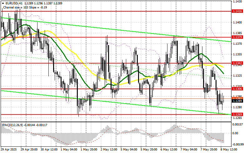Viewport: 244px width, 153px height.
Task: Open the chart menu triangle beside EURUSD,H1
Action: pyautogui.click(x=3, y=3)
